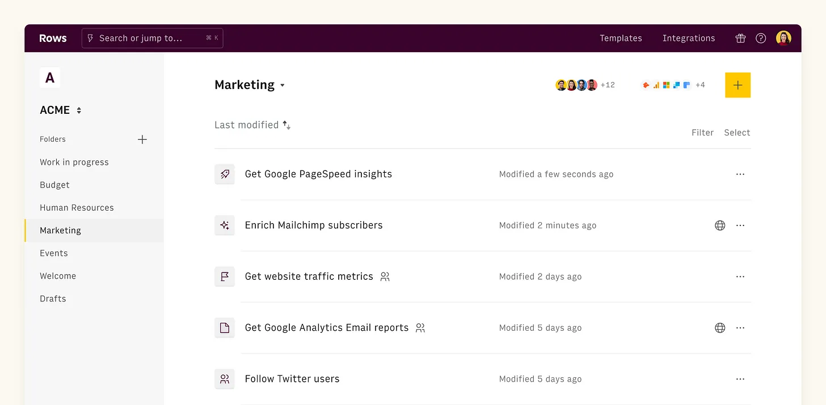Click the gift icon in top bar
Screen dimensions: 826x405
740,39
